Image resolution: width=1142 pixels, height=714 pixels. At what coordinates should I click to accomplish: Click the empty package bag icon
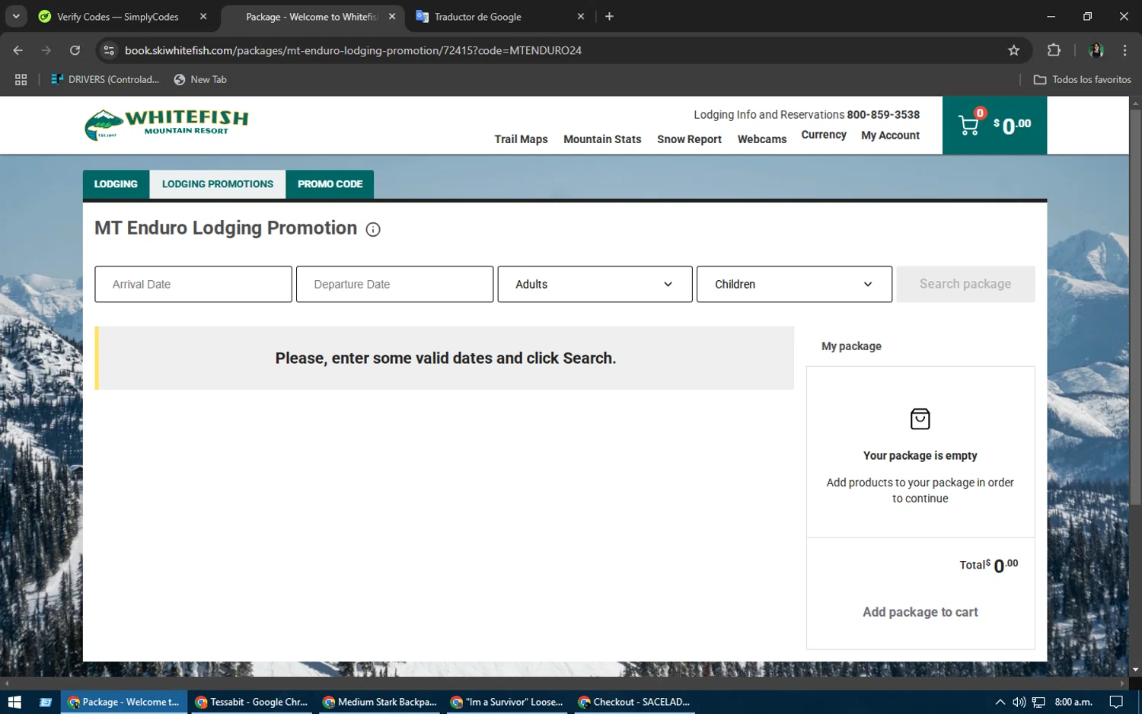click(x=920, y=419)
